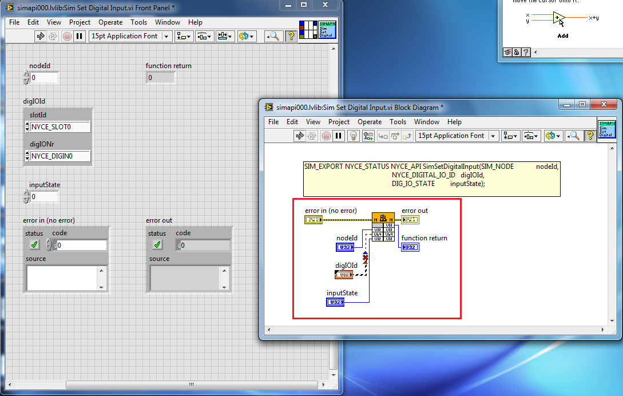Click the Step Out button
This screenshot has width=623, height=396.
pyautogui.click(x=407, y=136)
